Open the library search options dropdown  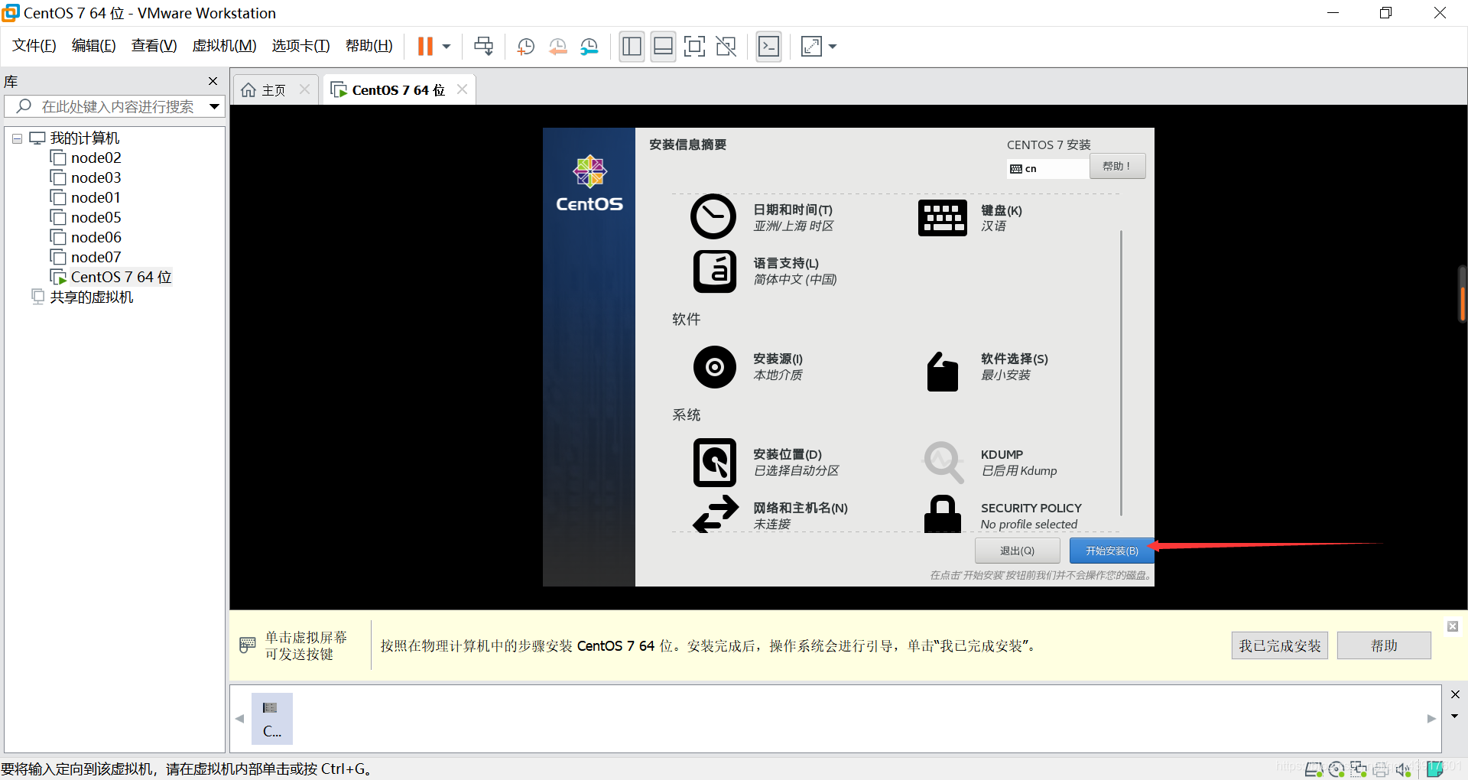215,106
